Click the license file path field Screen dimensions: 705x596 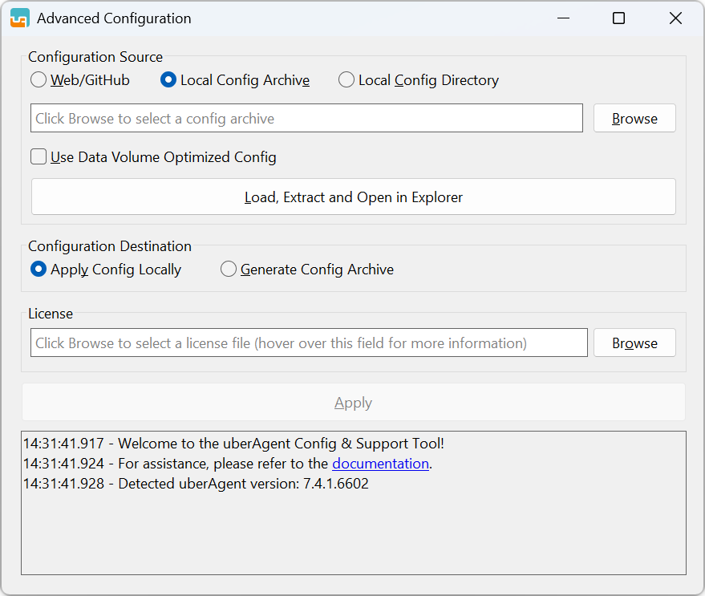point(306,343)
